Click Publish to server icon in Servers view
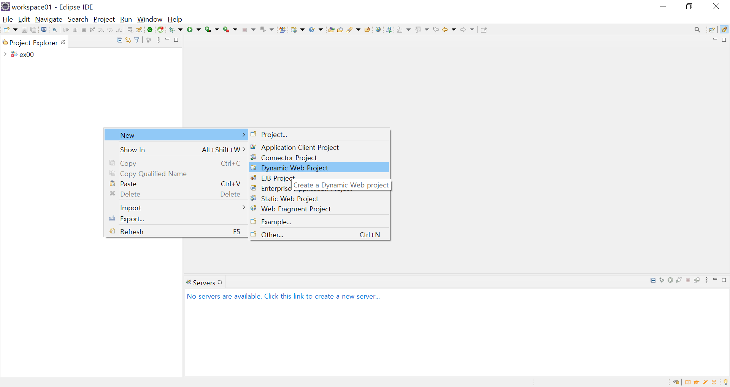 click(697, 280)
